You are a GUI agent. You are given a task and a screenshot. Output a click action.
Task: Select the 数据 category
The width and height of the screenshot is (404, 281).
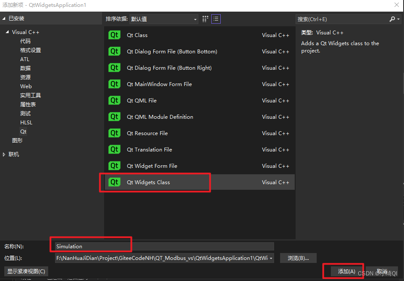(25, 68)
